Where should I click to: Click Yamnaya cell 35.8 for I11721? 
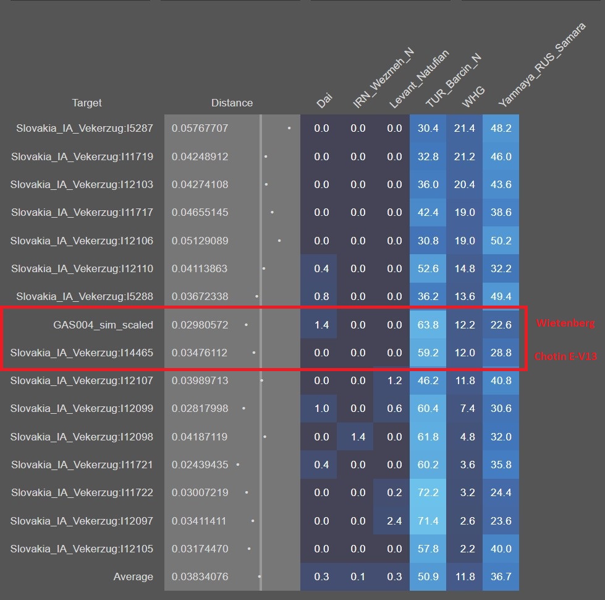(x=501, y=465)
